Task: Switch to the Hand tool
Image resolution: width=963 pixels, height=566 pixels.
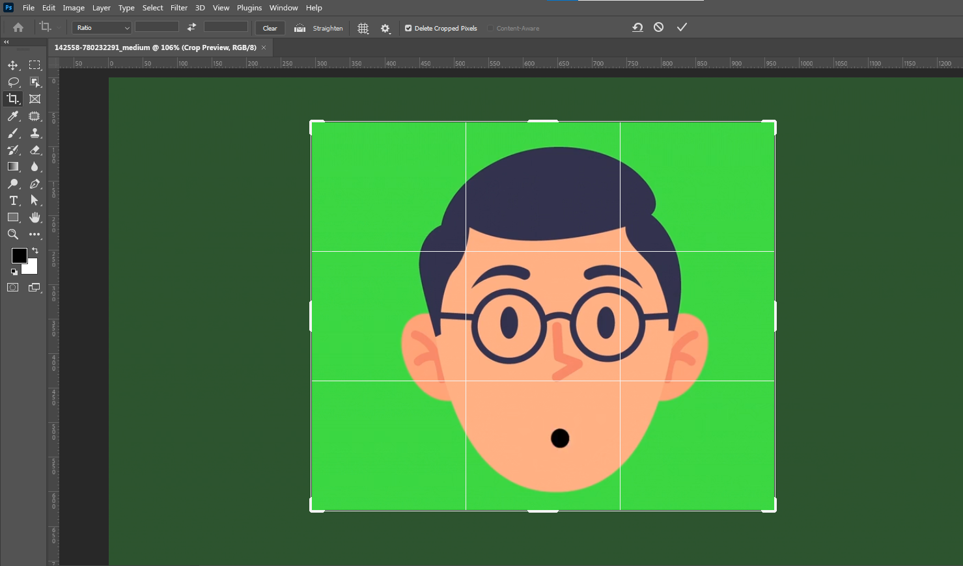Action: (x=35, y=217)
